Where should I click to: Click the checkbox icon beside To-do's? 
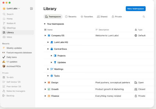click(x=4, y=77)
